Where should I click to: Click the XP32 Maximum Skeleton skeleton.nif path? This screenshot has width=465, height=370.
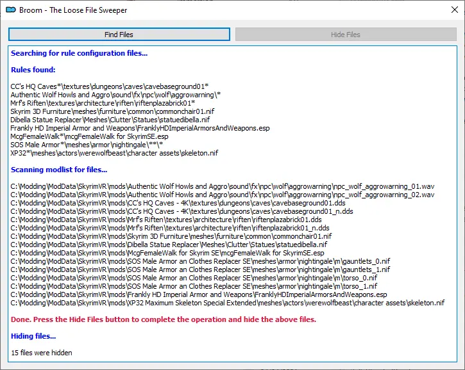[228, 303]
